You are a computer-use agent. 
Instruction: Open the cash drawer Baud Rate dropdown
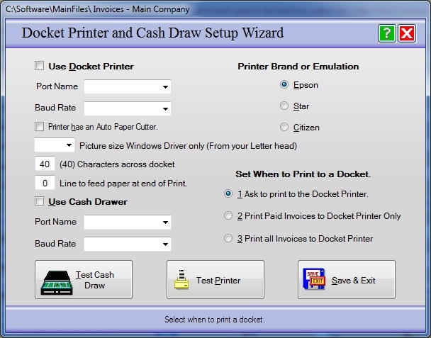pyautogui.click(x=128, y=244)
